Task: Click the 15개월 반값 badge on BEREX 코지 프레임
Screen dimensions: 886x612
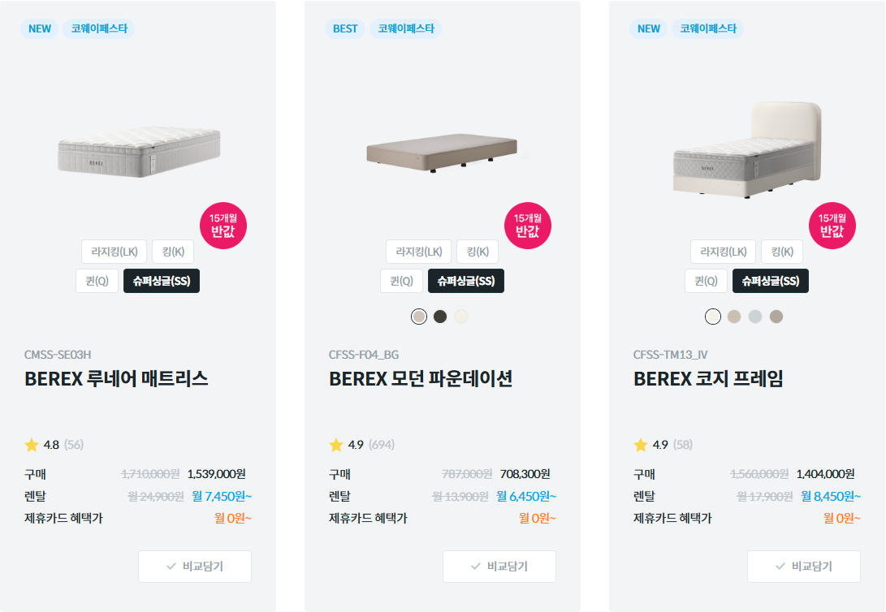Action: tap(832, 226)
